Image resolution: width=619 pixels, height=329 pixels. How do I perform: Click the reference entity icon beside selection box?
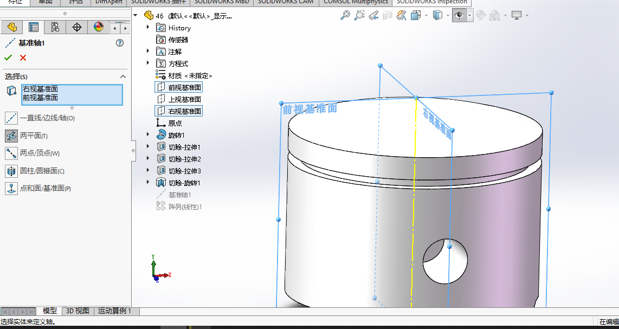[11, 91]
